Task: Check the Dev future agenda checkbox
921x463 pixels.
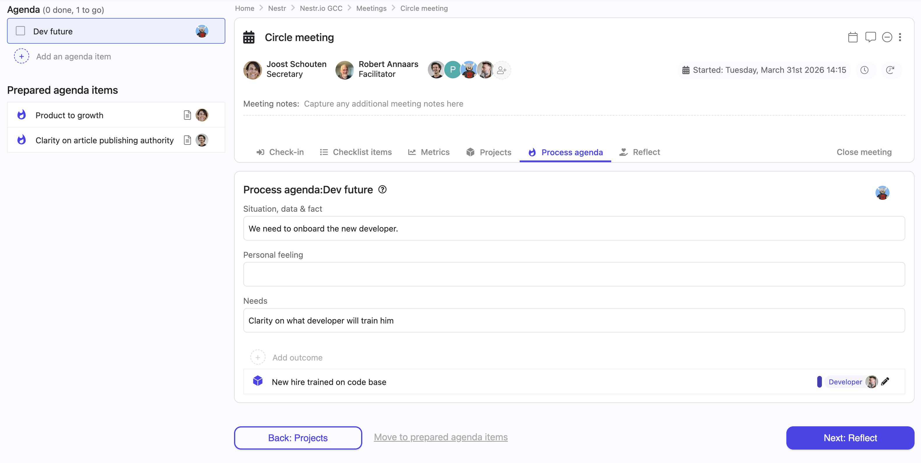Action: pyautogui.click(x=20, y=31)
